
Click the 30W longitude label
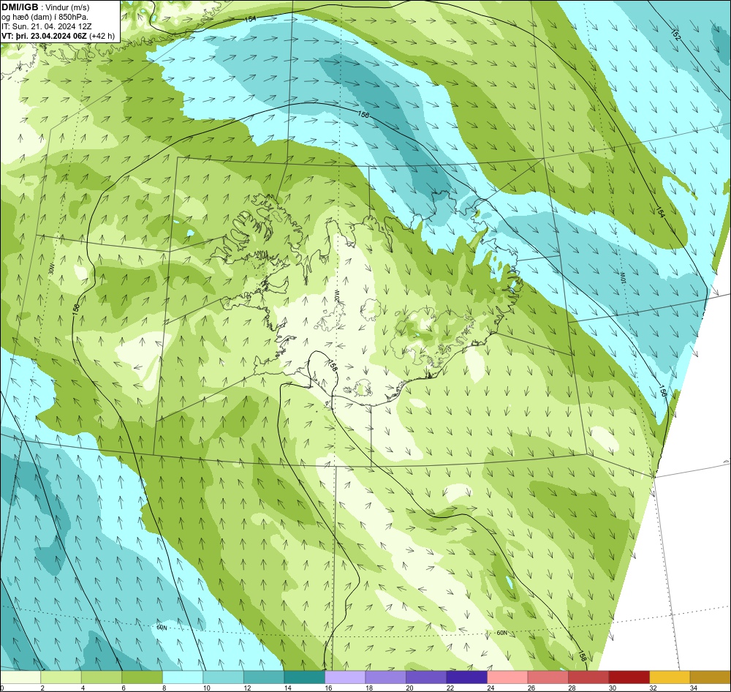click(51, 269)
